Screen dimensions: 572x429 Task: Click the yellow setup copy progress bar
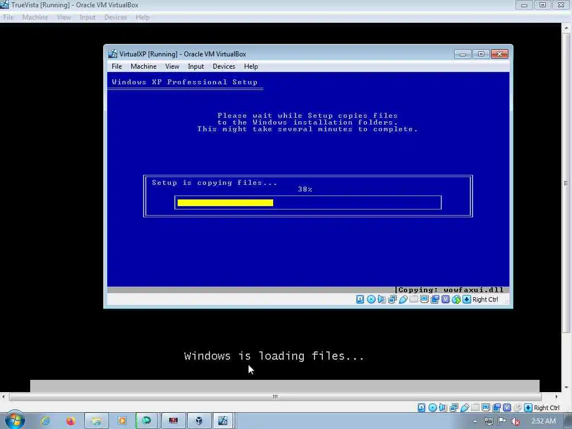(225, 203)
